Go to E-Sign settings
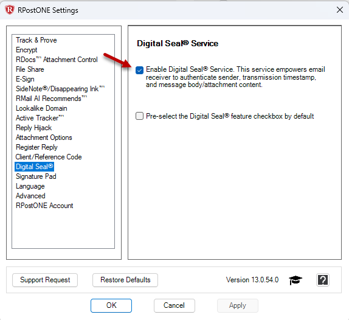The image size is (349, 320). pyautogui.click(x=25, y=79)
